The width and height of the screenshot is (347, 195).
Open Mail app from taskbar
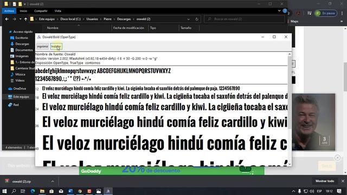(61, 191)
